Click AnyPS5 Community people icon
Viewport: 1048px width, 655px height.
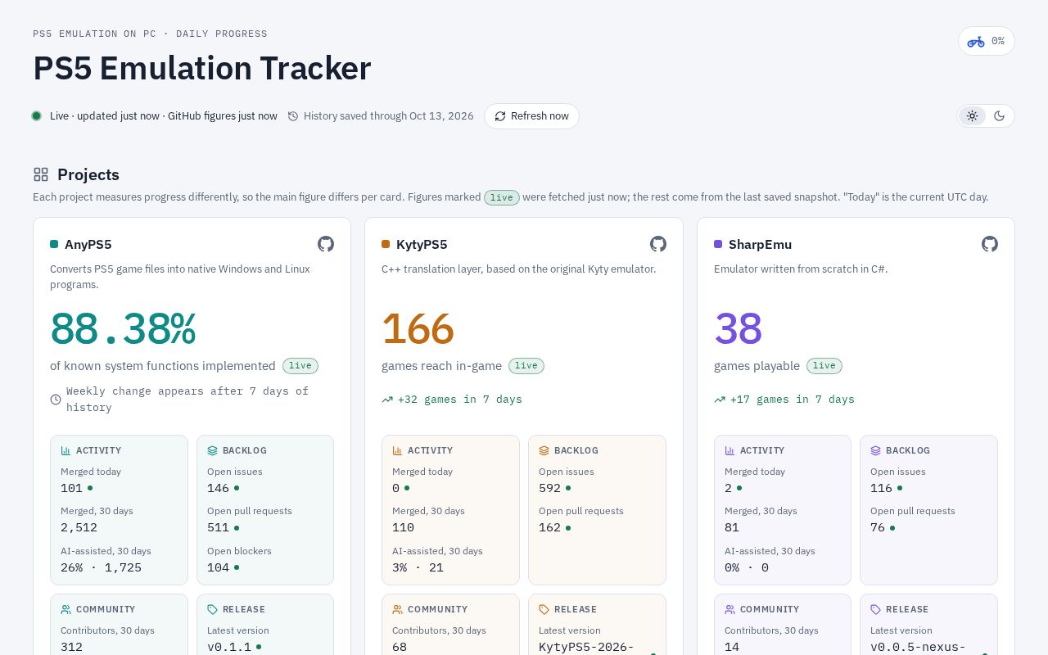65,609
